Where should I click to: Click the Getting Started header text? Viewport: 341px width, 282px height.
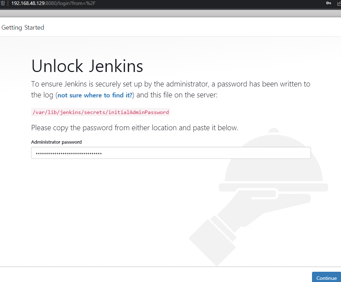point(23,28)
